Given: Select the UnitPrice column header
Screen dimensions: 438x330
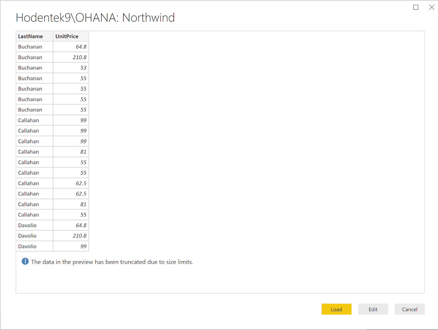Looking at the screenshot, I should pos(67,36).
